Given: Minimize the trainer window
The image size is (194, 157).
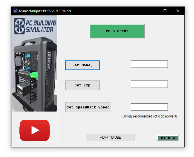Looking at the screenshot, I should coord(152,11).
